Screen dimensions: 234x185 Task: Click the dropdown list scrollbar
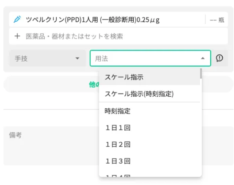[x=201, y=74]
